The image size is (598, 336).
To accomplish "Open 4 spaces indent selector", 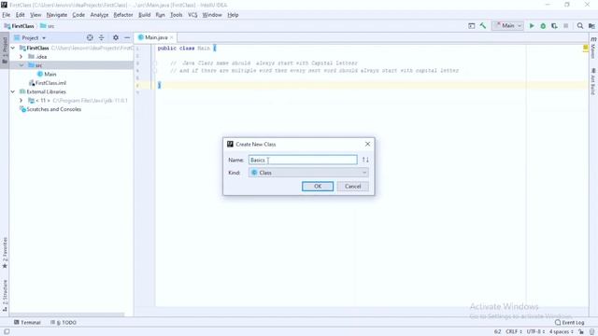I will [561, 332].
